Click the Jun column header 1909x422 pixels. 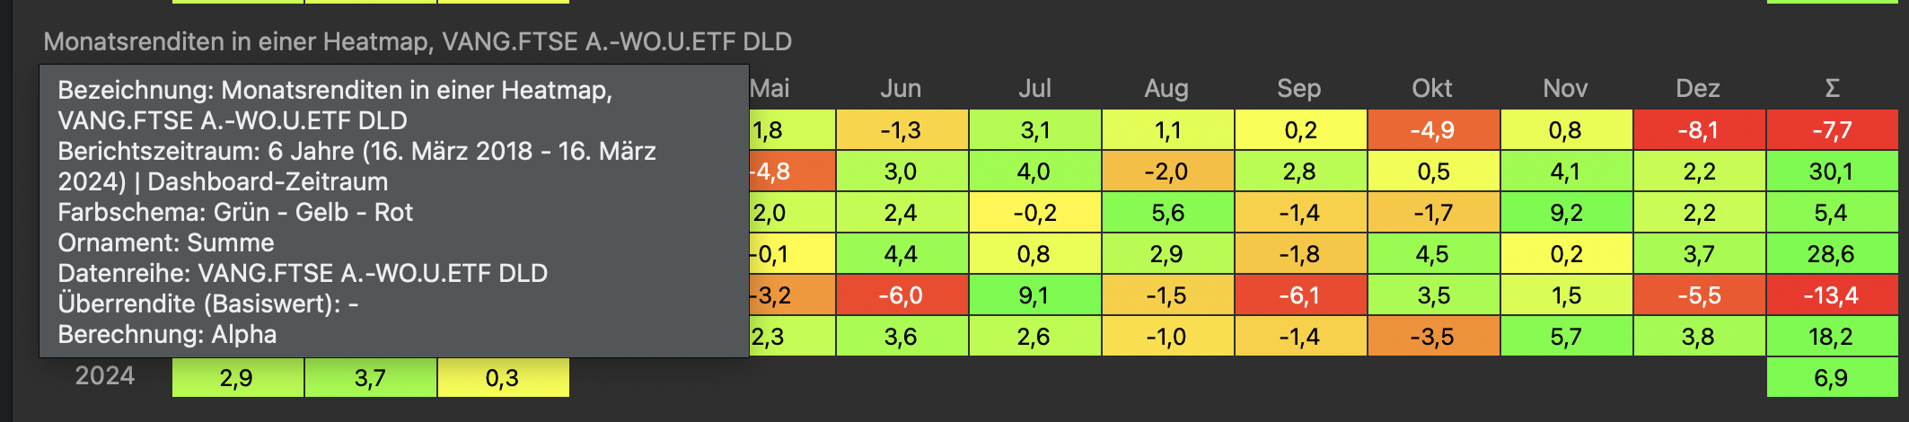click(x=901, y=88)
